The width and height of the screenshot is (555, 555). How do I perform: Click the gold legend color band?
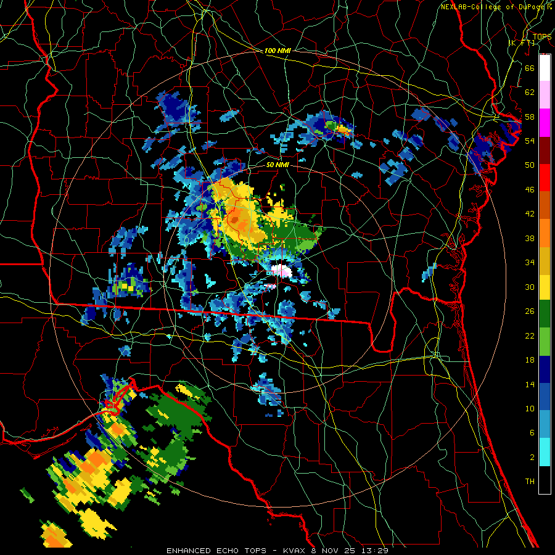(x=545, y=260)
